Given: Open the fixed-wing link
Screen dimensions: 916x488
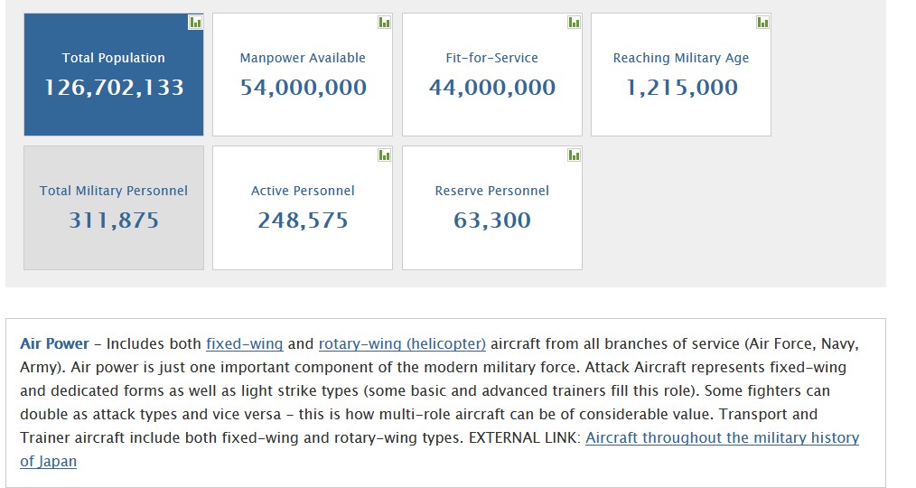Looking at the screenshot, I should [x=244, y=344].
